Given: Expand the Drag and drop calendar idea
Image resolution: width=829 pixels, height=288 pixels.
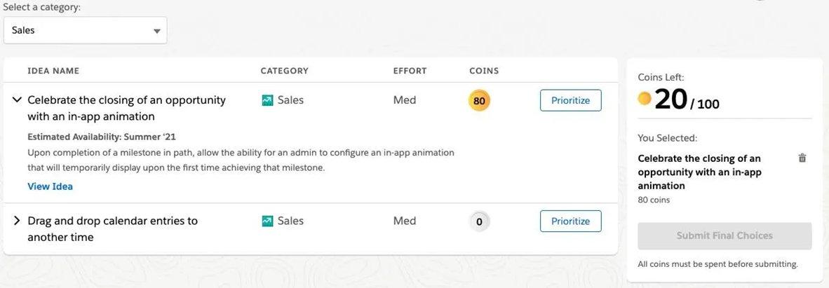Looking at the screenshot, I should (18, 221).
